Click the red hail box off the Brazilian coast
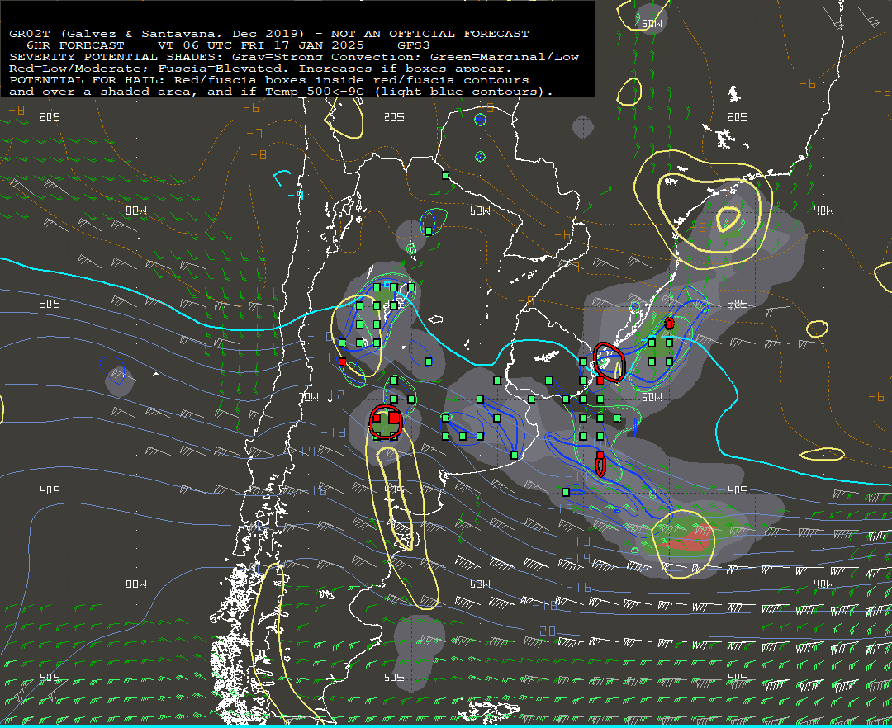 tap(669, 324)
